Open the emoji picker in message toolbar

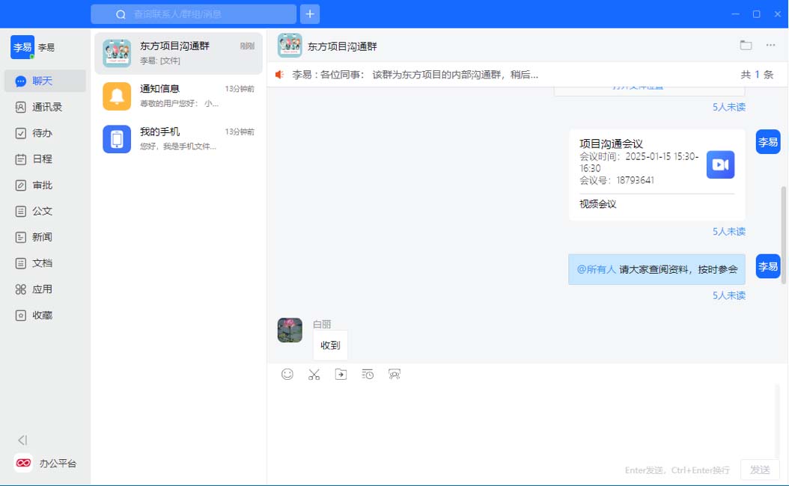pyautogui.click(x=287, y=375)
